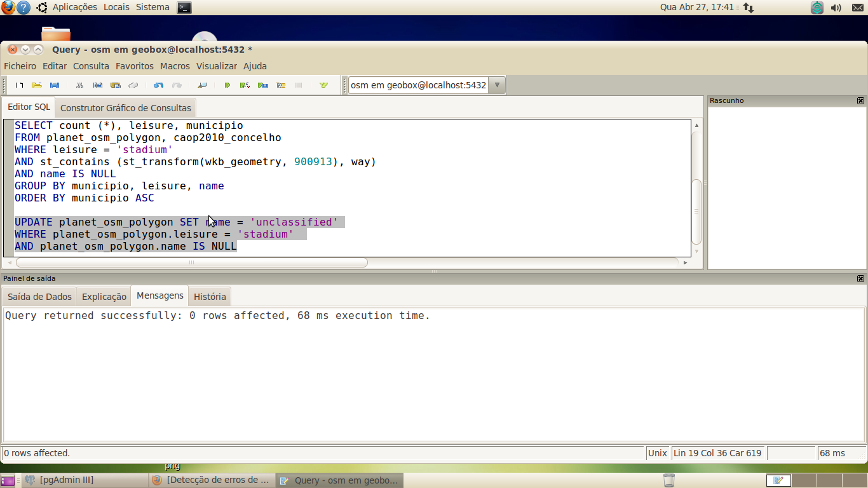This screenshot has width=868, height=488.
Task: Close the Painel de saída panel
Action: point(860,279)
